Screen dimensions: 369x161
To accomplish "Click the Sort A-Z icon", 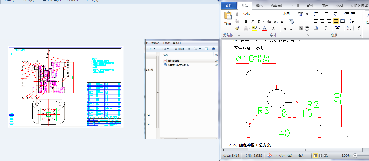I will pyautogui.click(x=349, y=28).
